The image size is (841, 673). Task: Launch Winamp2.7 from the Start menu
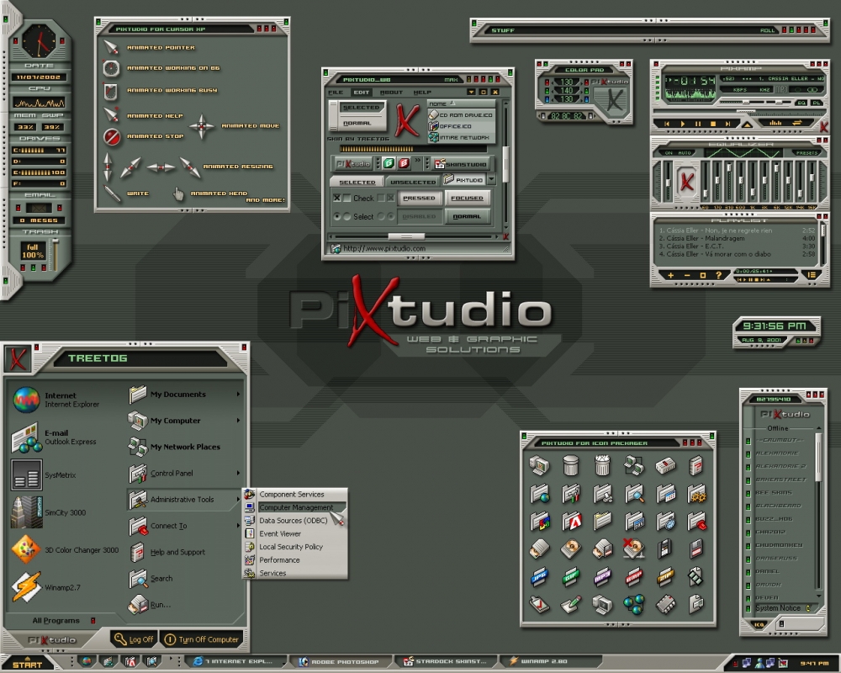(46, 587)
